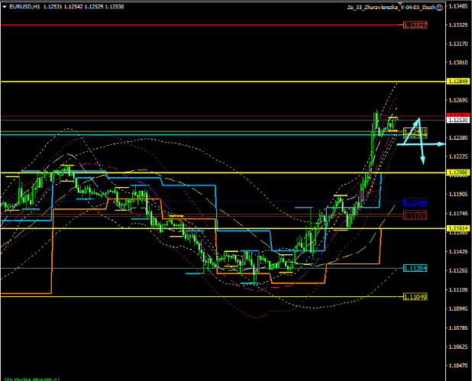Select the yellow 1.11049 level label

pos(415,297)
